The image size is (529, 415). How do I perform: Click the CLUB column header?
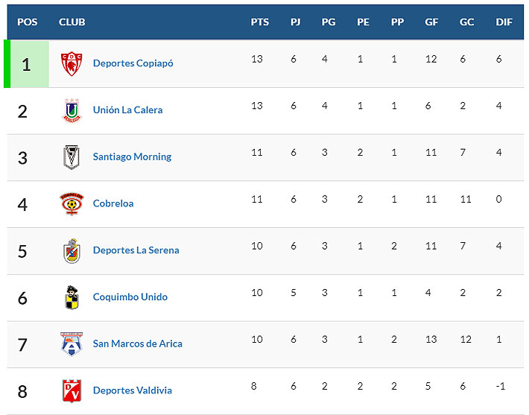coord(72,22)
